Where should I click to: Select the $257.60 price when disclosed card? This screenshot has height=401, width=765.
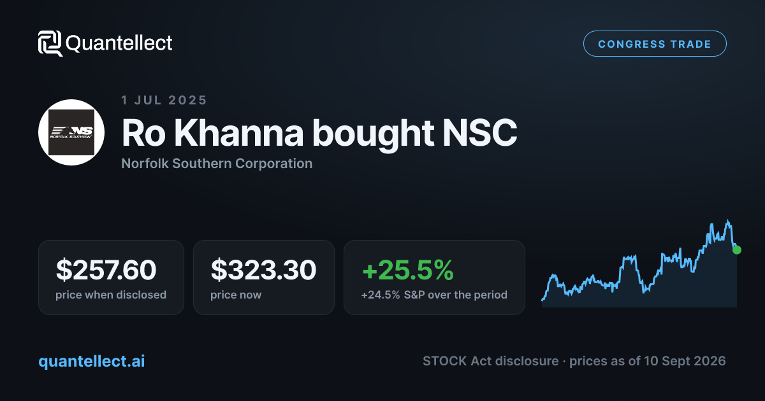(x=111, y=278)
